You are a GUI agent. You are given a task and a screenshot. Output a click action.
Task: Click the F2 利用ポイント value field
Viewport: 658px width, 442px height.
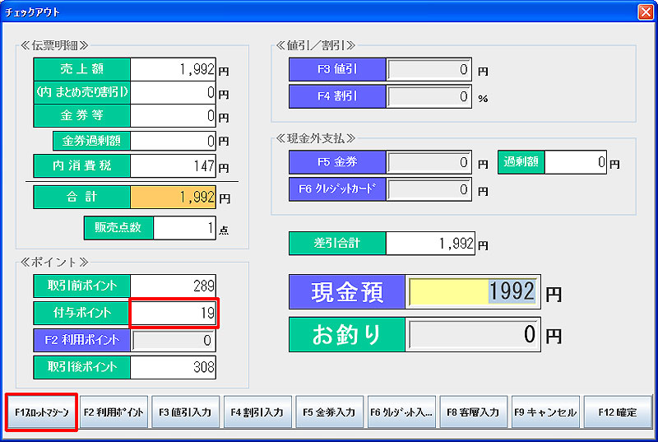(174, 339)
